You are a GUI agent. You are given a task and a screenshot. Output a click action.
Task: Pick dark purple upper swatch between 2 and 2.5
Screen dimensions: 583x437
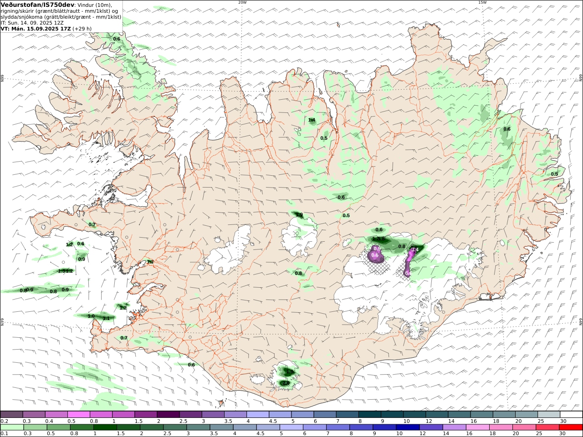[x=168, y=415]
